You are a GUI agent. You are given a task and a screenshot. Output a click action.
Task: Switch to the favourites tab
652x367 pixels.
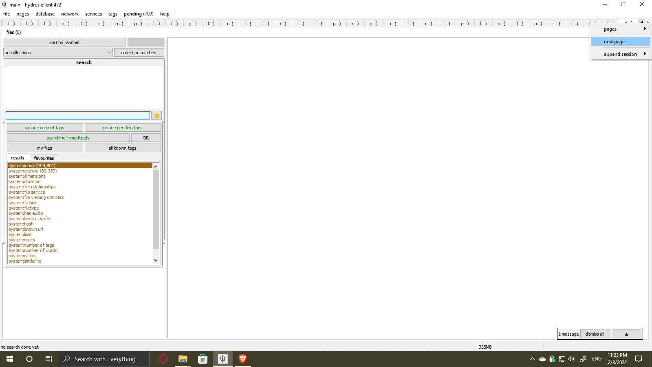click(44, 158)
